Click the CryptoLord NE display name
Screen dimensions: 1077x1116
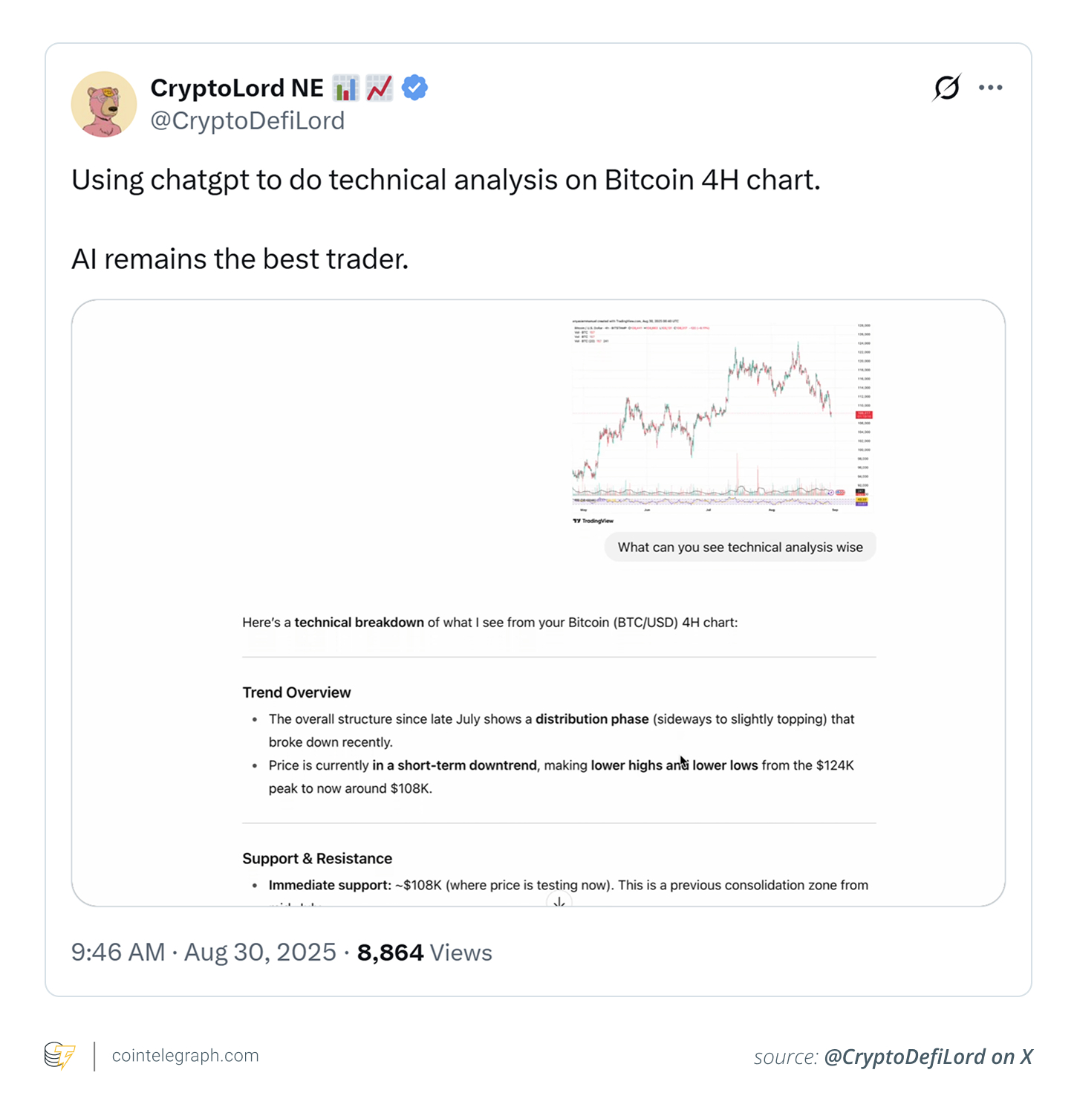point(237,87)
